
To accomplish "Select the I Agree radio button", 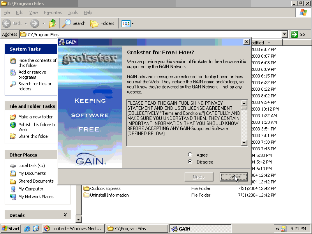I will pos(190,155).
